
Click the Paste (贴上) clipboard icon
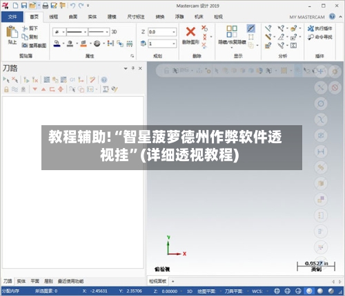12,32
